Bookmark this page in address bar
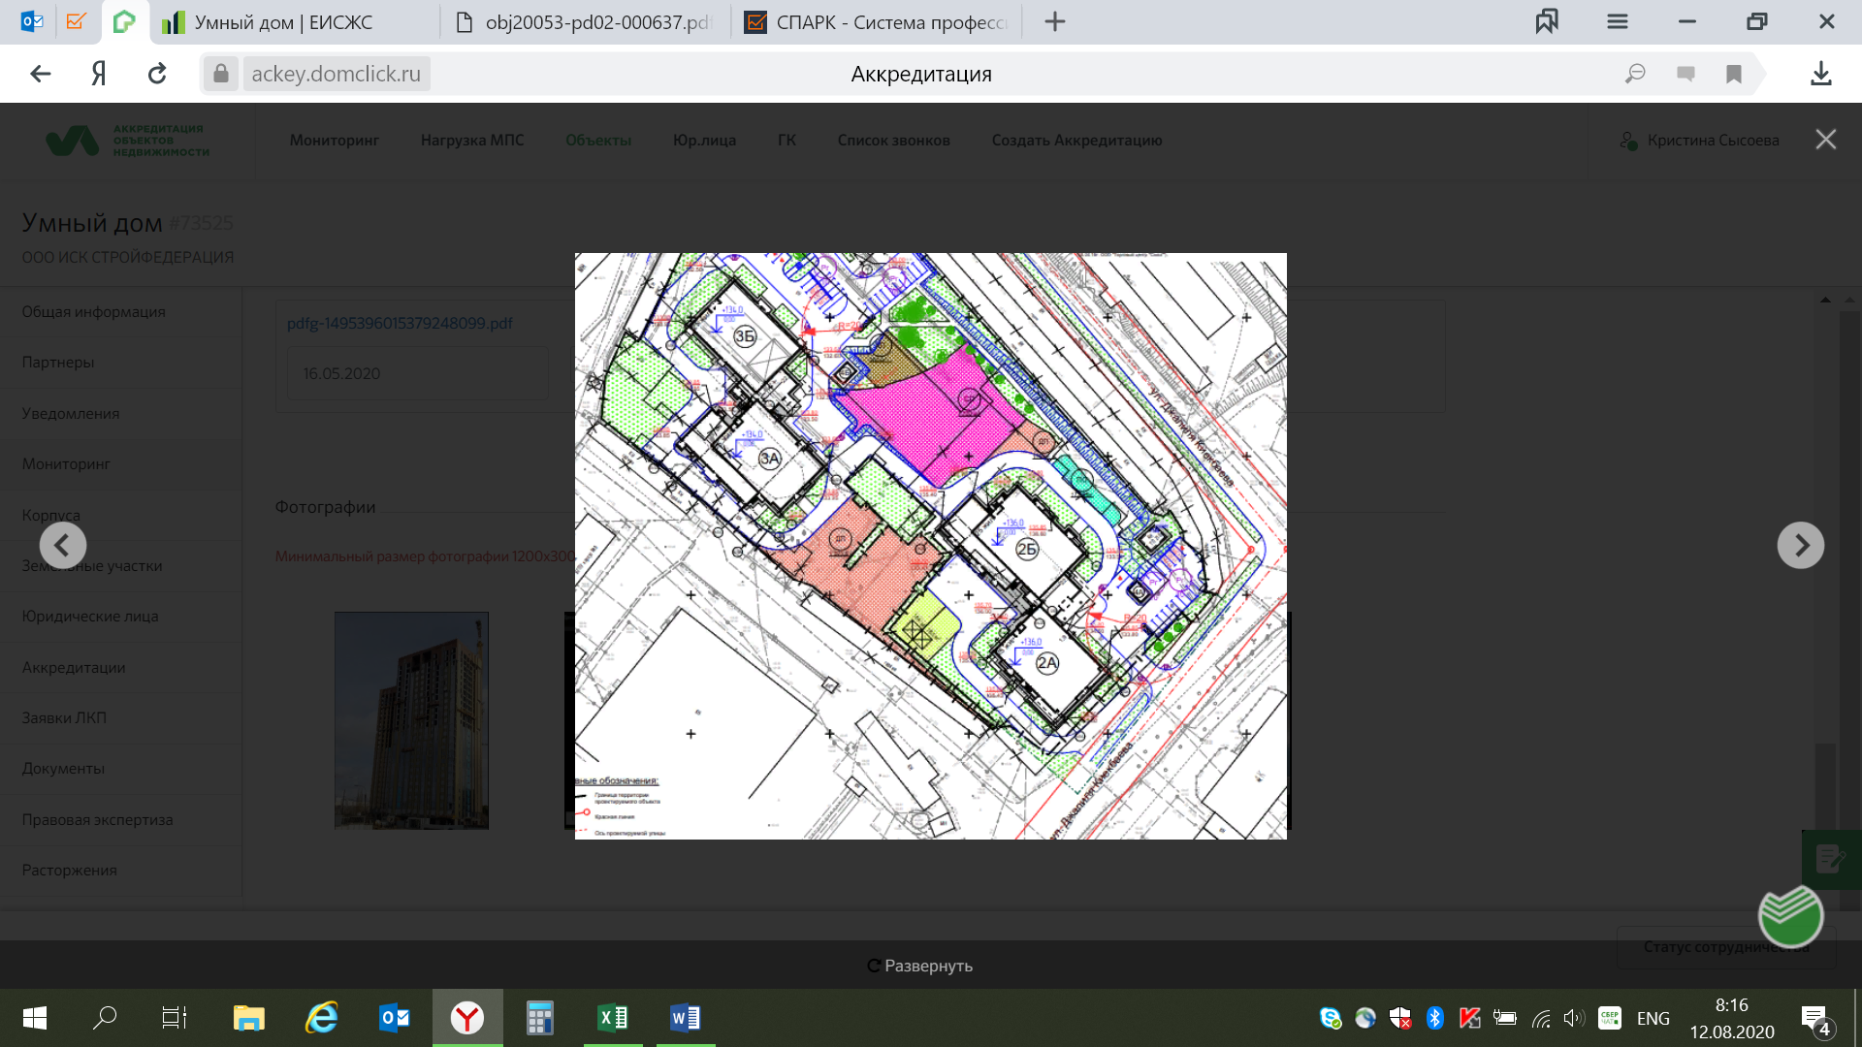The image size is (1862, 1047). pos(1734,74)
